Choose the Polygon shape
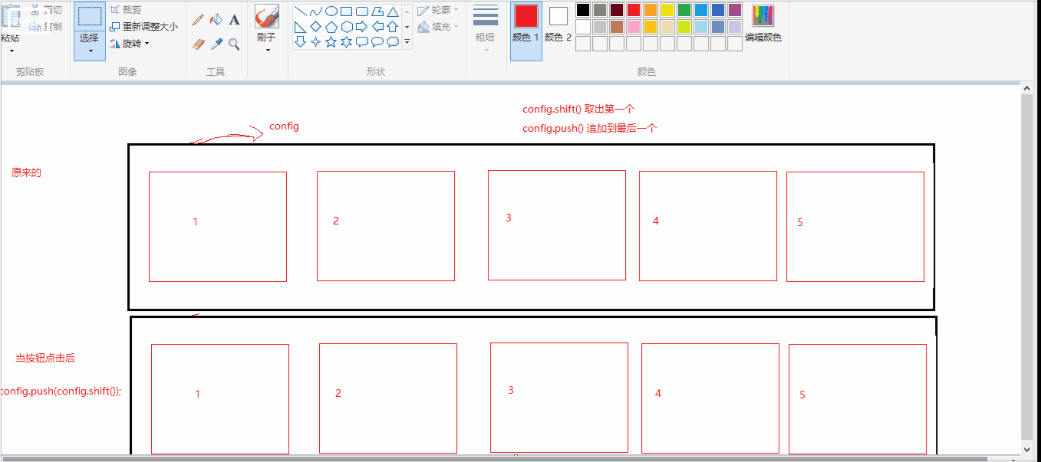The height and width of the screenshot is (462, 1041). pyautogui.click(x=377, y=11)
